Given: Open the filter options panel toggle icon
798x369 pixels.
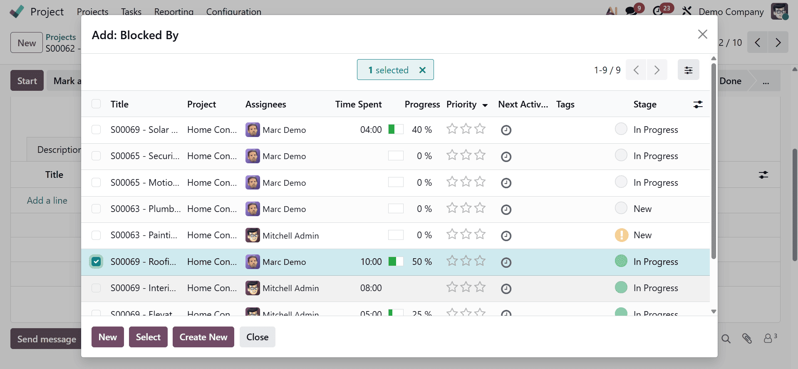Looking at the screenshot, I should (688, 70).
